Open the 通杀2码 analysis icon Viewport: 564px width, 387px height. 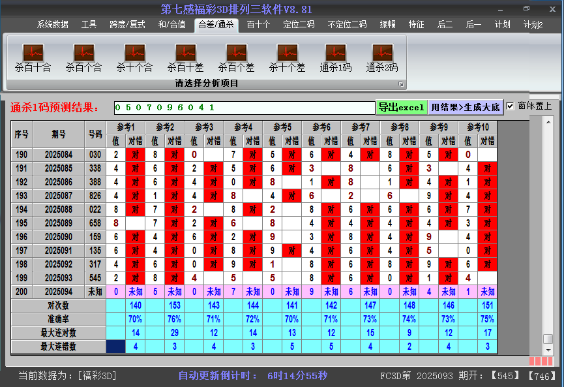tap(382, 52)
